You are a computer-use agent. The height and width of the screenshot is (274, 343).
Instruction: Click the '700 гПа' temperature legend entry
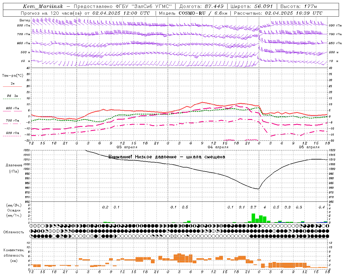click(13, 120)
